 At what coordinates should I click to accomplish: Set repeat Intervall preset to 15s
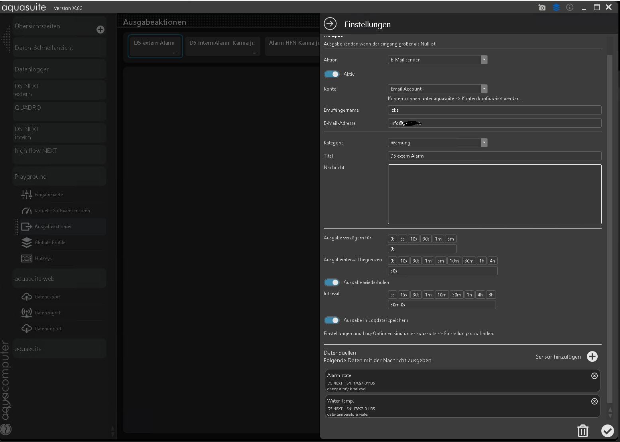tap(403, 295)
